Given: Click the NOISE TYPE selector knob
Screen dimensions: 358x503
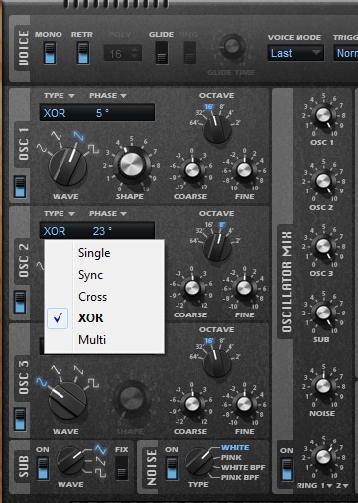Looking at the screenshot, I should point(199,462).
